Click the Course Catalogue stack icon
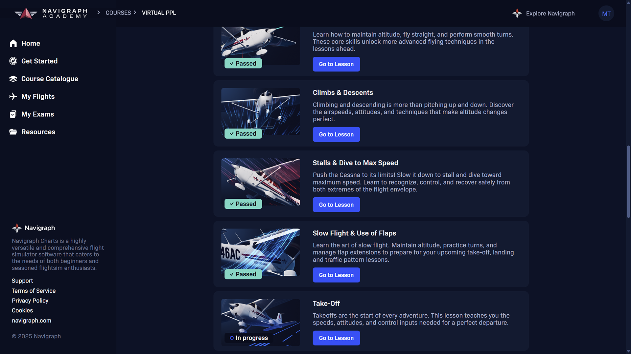Image resolution: width=631 pixels, height=354 pixels. point(13,79)
